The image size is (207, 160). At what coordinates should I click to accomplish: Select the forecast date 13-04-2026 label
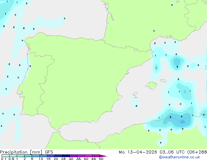coord(142,152)
